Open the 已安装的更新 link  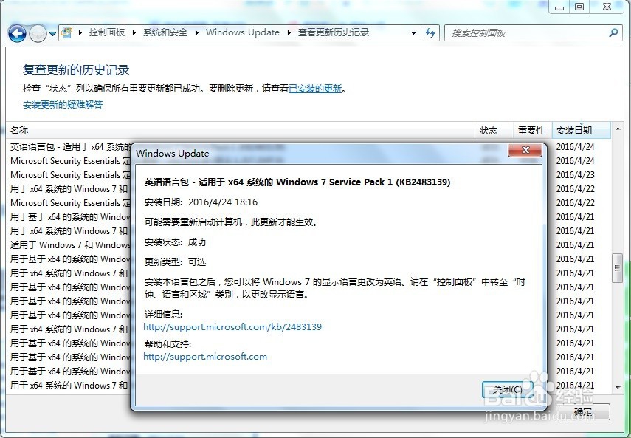tap(316, 87)
